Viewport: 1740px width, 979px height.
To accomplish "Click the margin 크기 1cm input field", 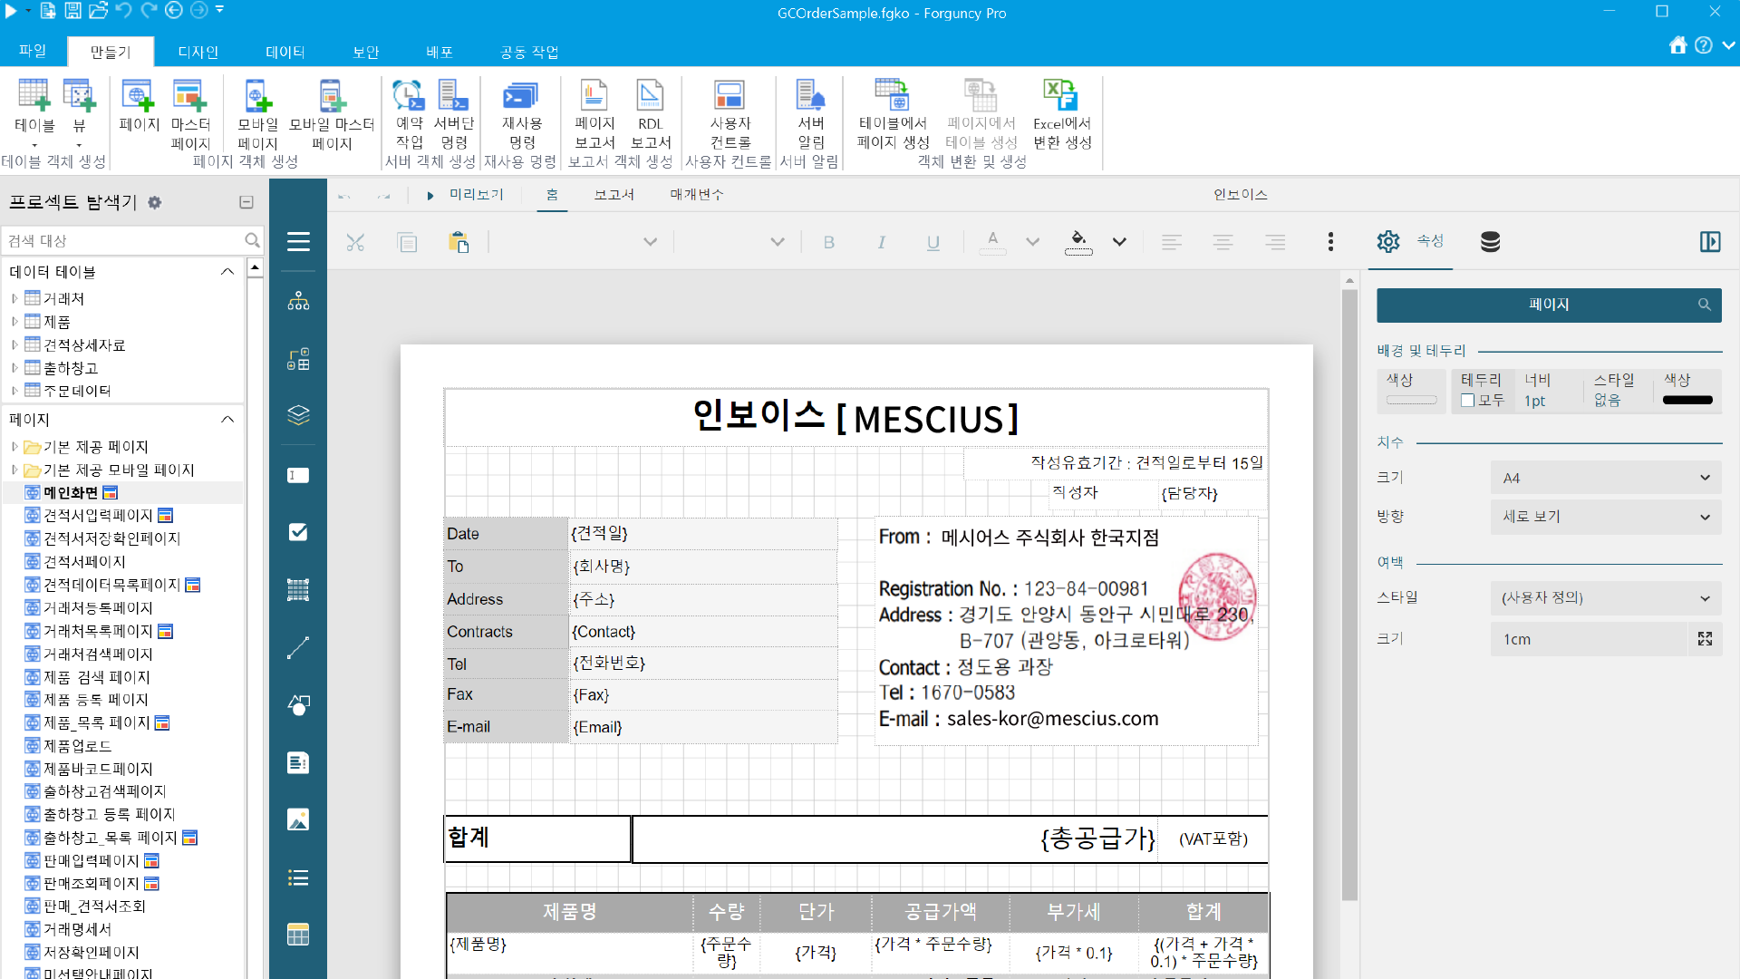I will pos(1590,639).
